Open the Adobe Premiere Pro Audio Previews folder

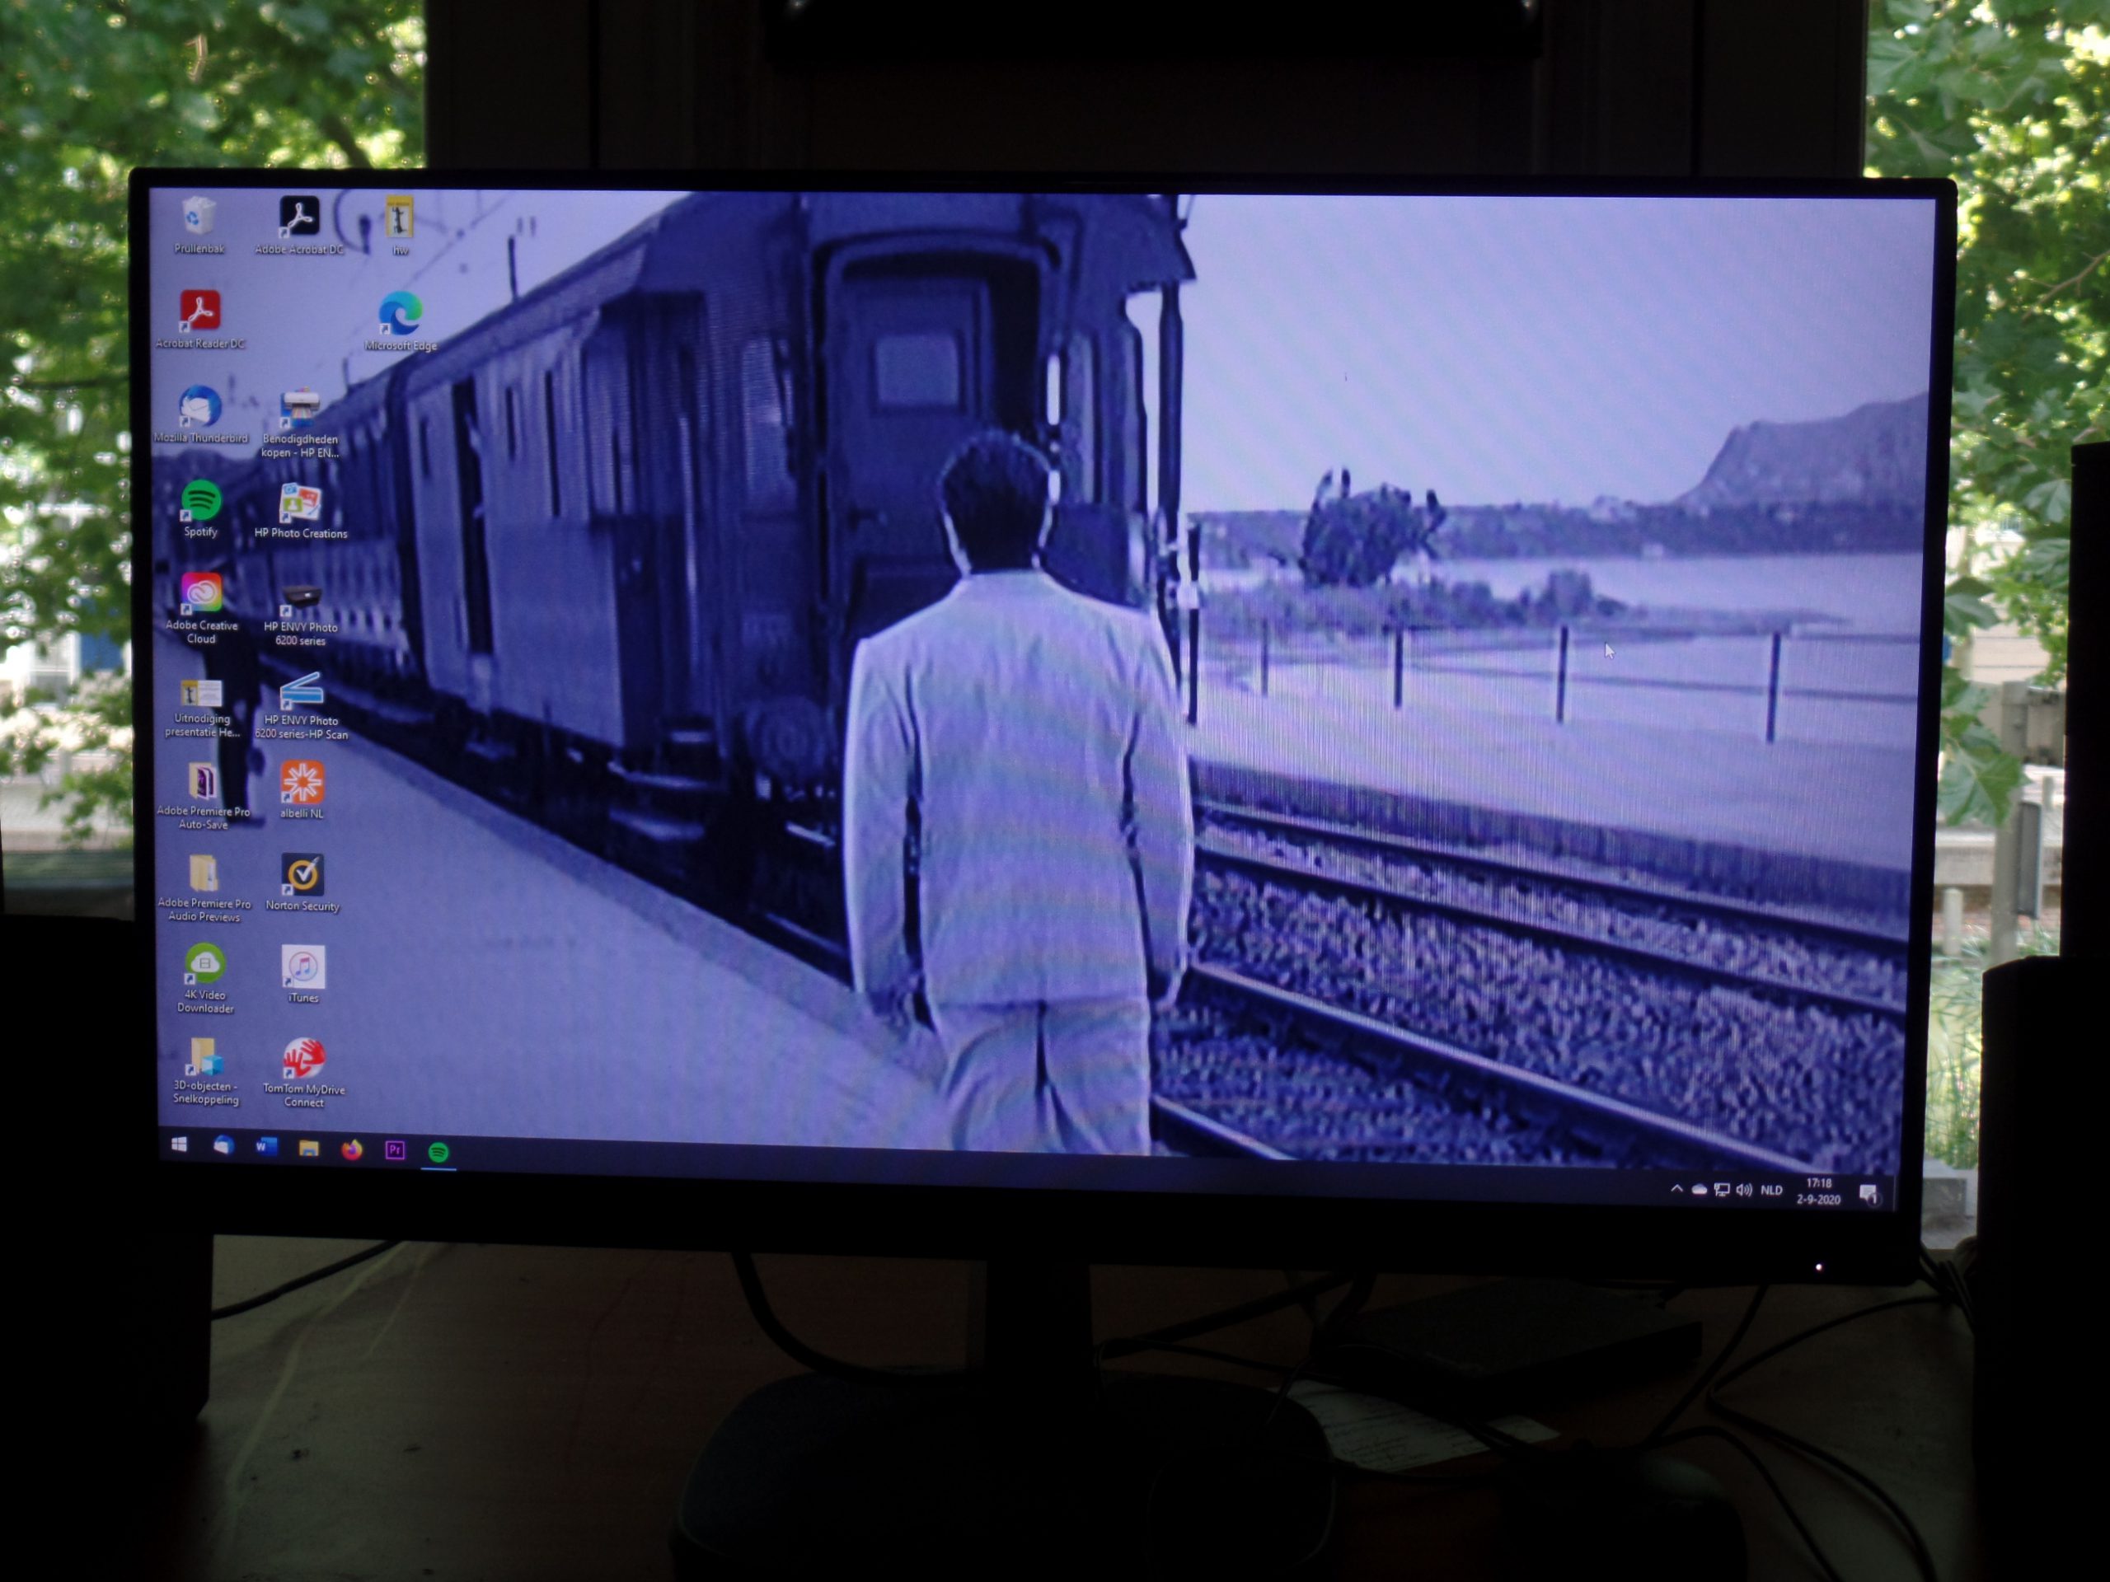point(204,889)
